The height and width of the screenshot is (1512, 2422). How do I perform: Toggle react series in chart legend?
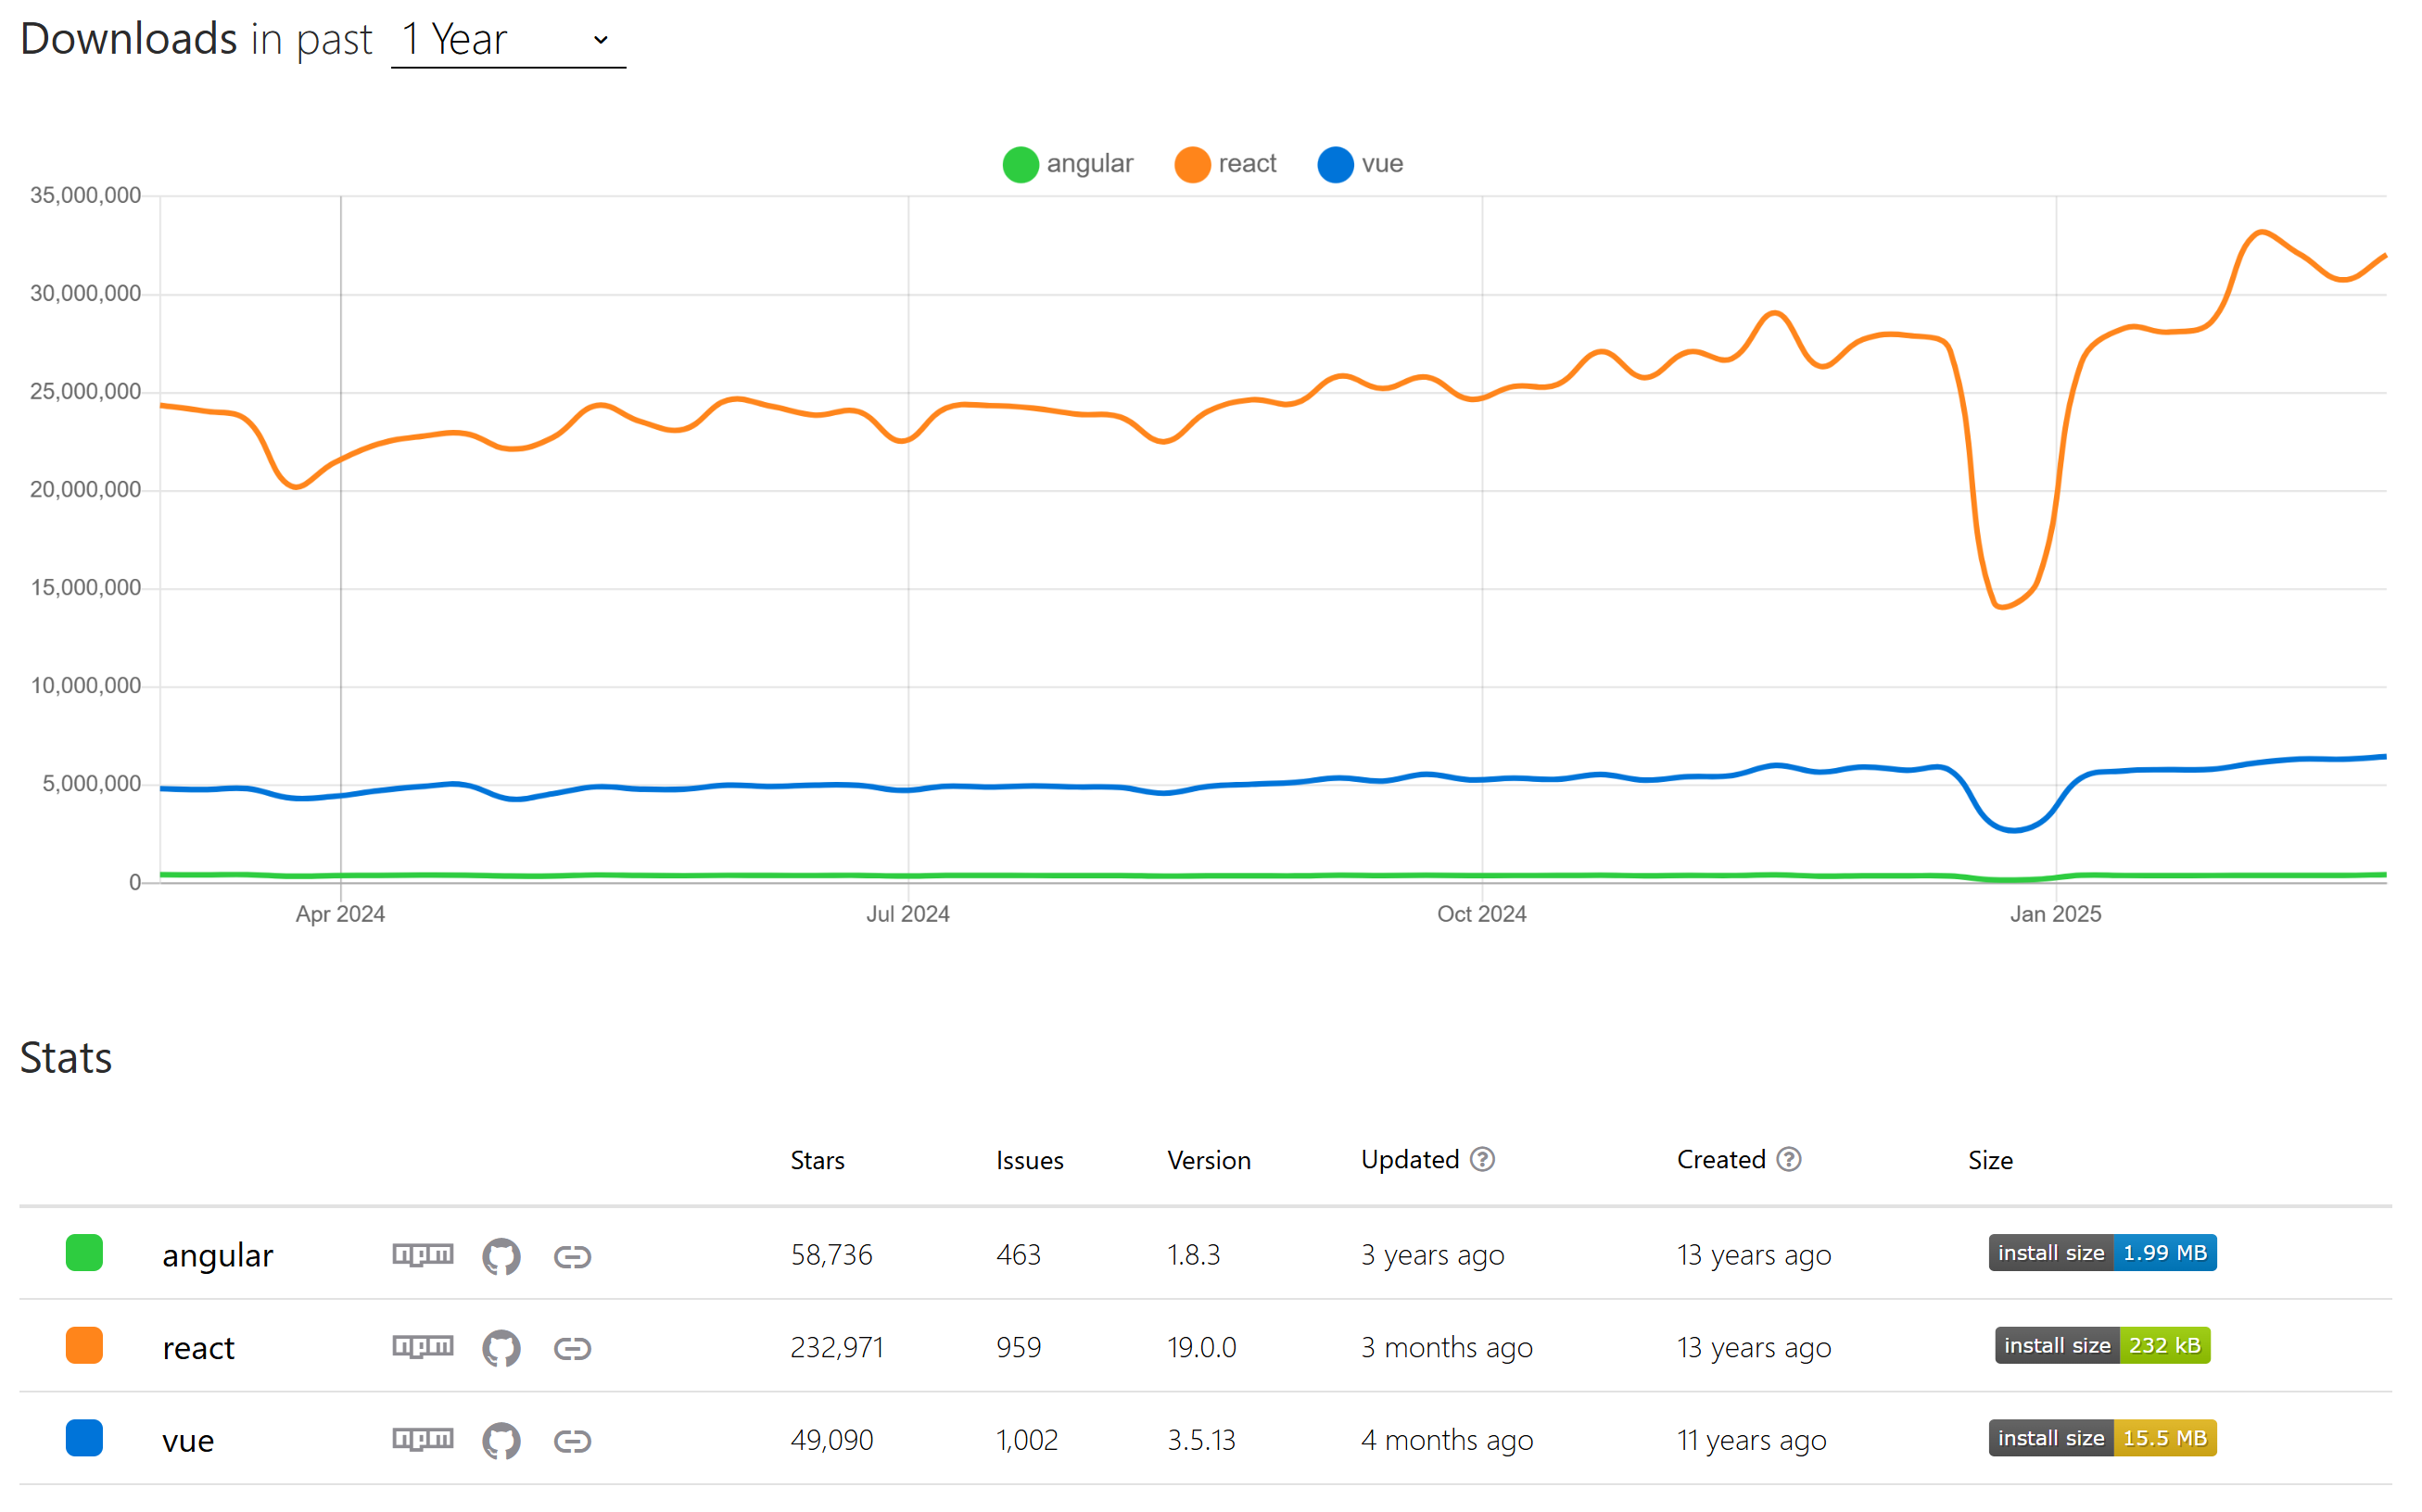pos(1225,164)
